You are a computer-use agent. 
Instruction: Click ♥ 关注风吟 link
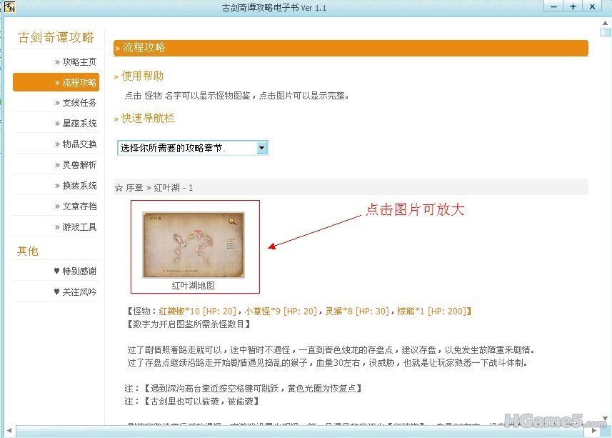coord(75,292)
